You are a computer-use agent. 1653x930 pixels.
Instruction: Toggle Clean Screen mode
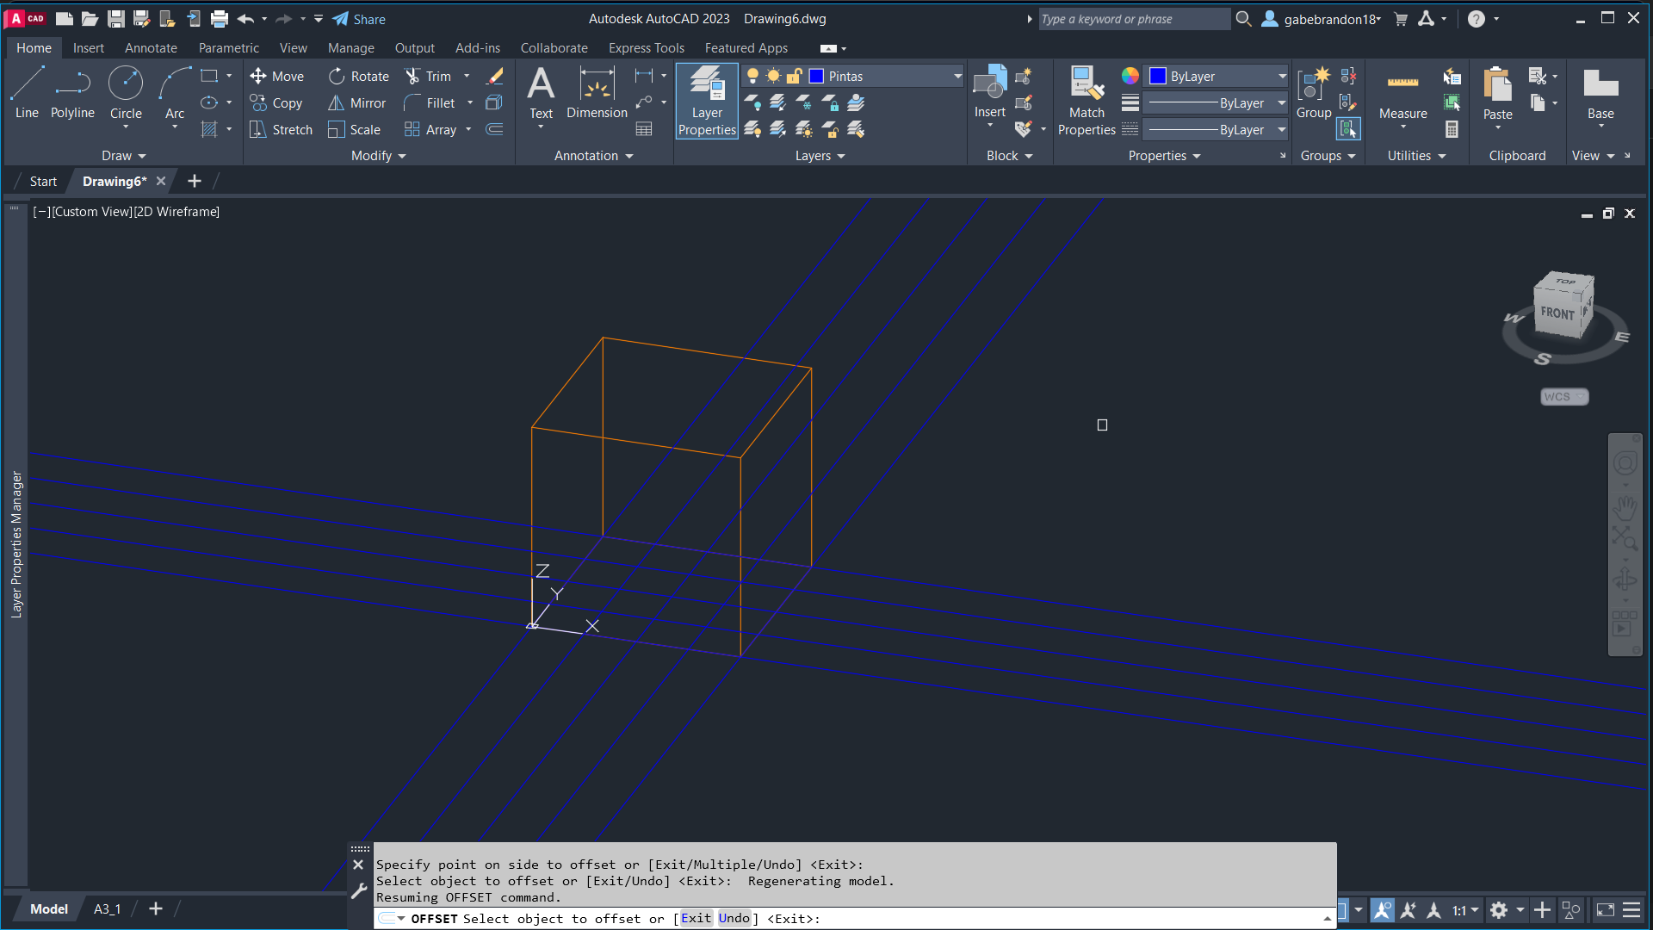coord(1606,910)
